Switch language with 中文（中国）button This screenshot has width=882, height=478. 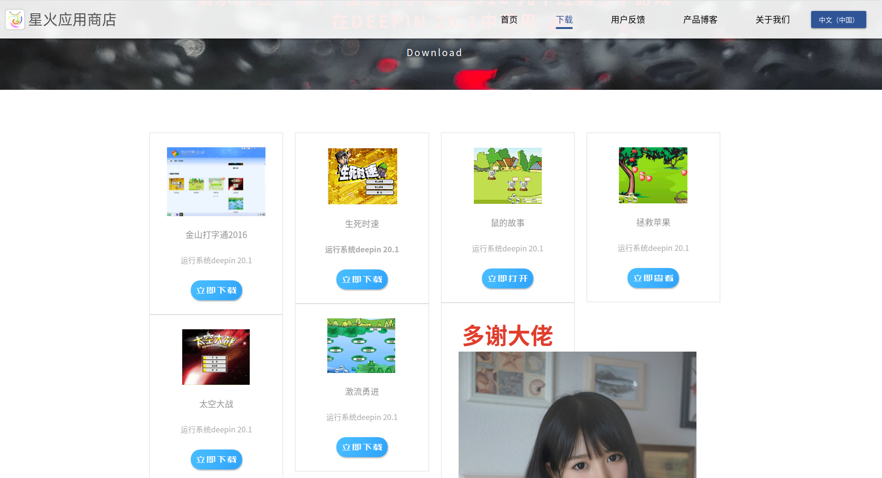pyautogui.click(x=838, y=19)
